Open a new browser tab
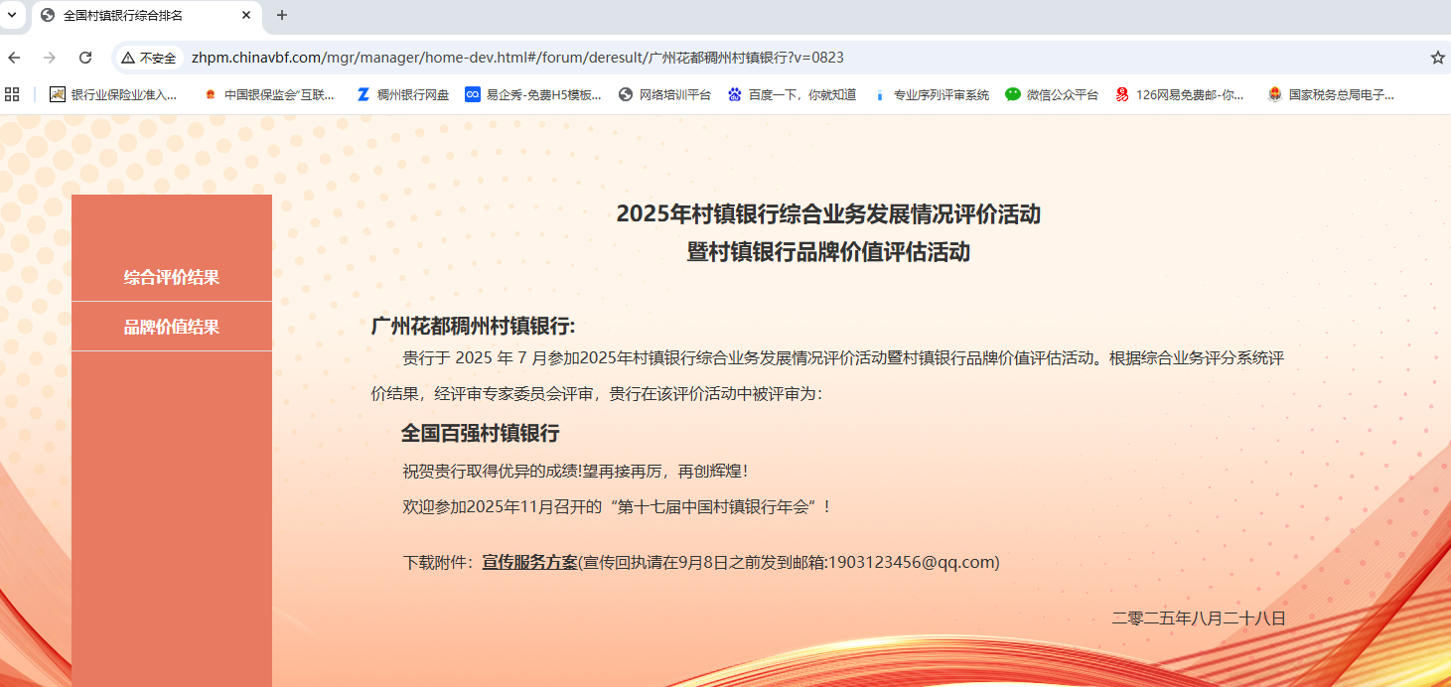1451x687 pixels. click(282, 15)
